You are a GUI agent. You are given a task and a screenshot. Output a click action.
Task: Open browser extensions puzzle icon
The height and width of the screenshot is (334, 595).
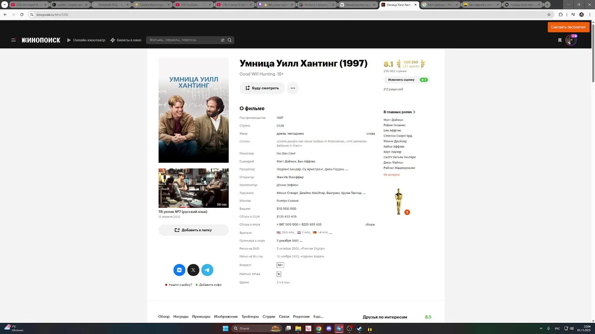[x=561, y=14]
